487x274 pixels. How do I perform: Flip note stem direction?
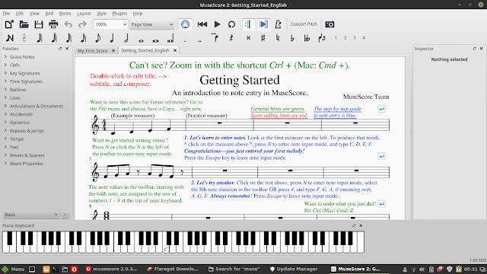pos(322,38)
